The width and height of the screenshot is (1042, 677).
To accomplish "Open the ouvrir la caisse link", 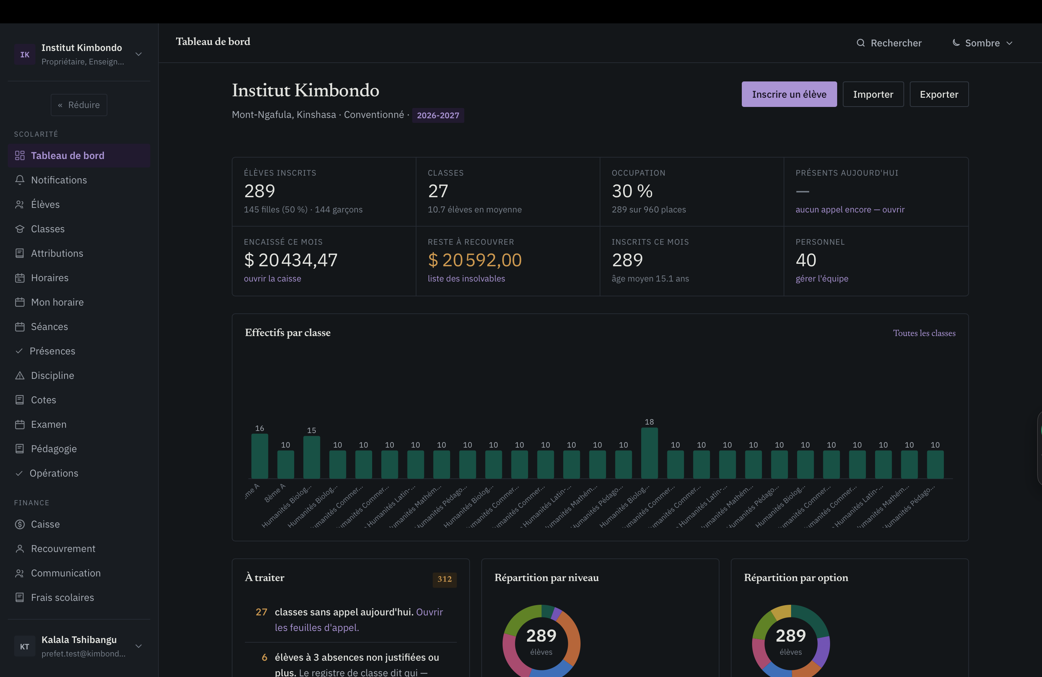I will pos(272,279).
